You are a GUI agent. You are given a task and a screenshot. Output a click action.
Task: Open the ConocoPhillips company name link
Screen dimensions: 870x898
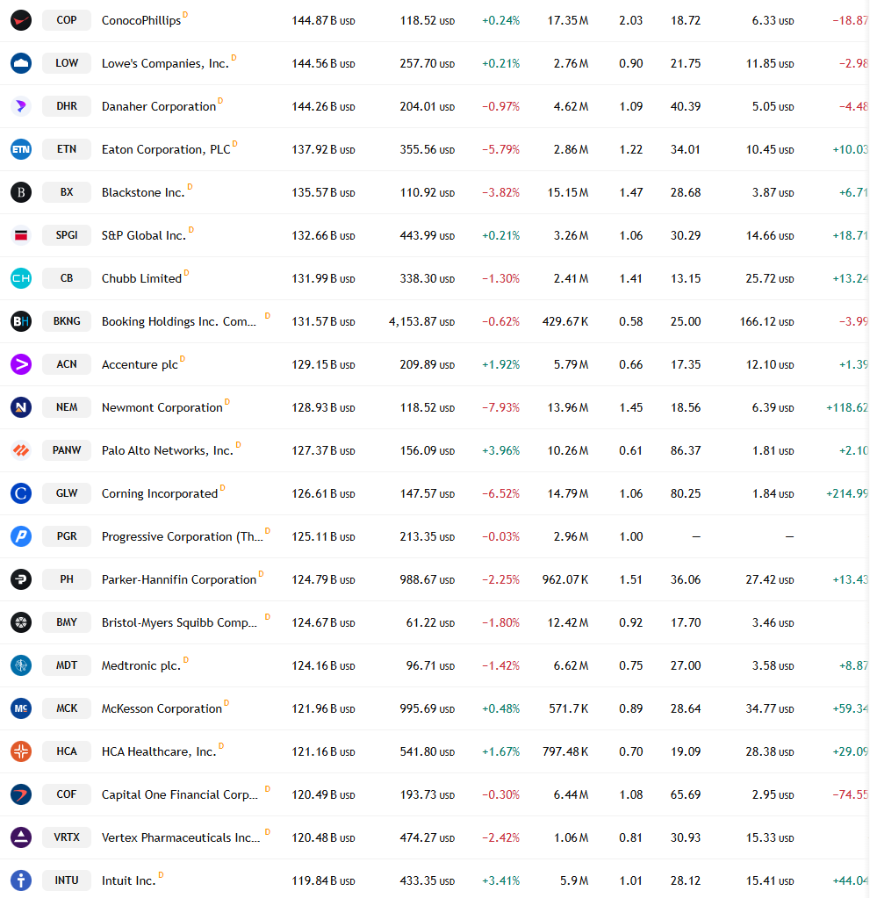pyautogui.click(x=140, y=20)
